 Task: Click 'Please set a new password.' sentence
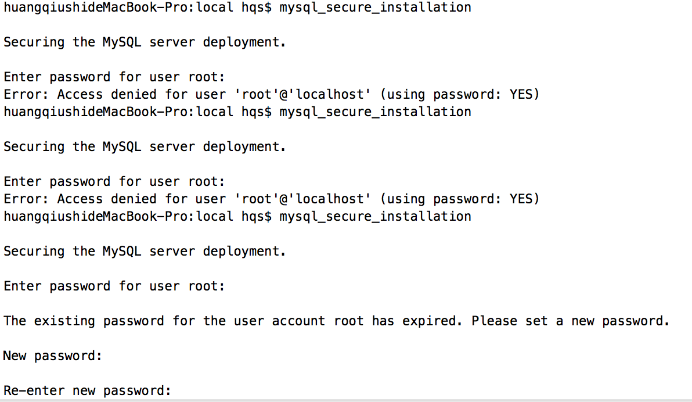571,321
